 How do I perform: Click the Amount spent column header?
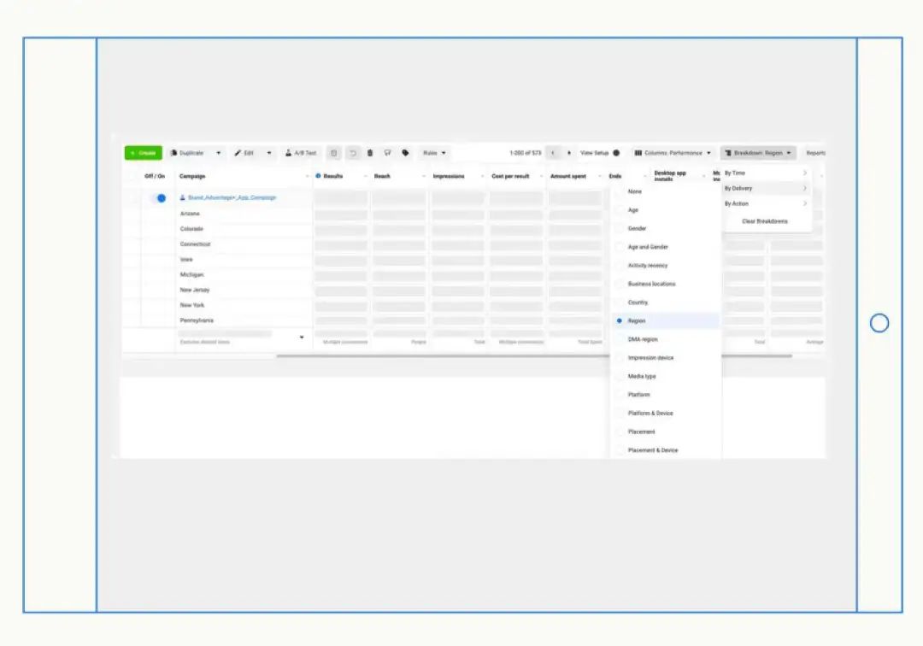[x=568, y=177]
